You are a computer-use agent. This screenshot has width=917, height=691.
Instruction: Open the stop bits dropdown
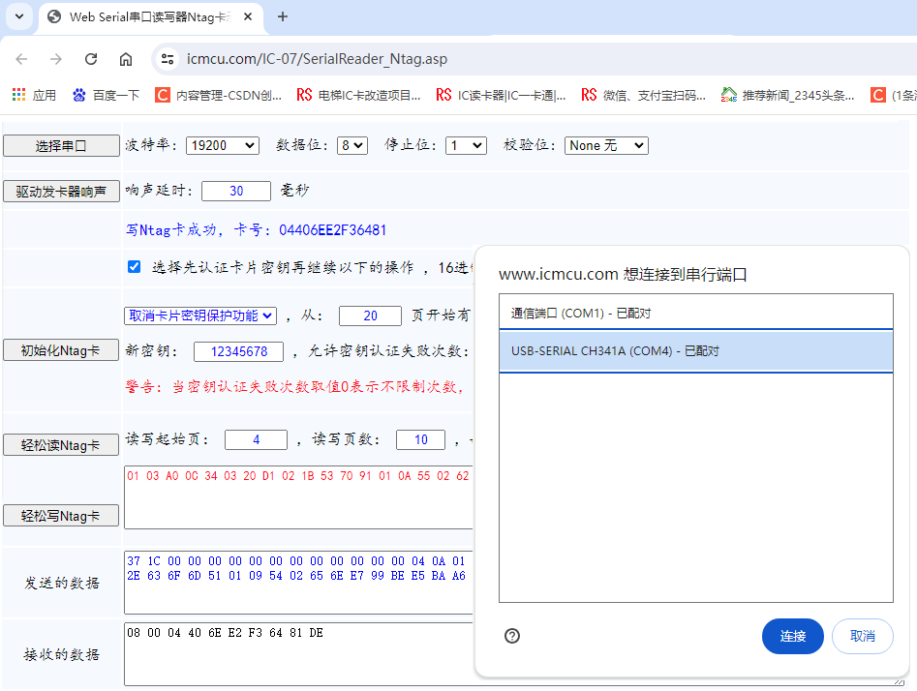click(466, 145)
